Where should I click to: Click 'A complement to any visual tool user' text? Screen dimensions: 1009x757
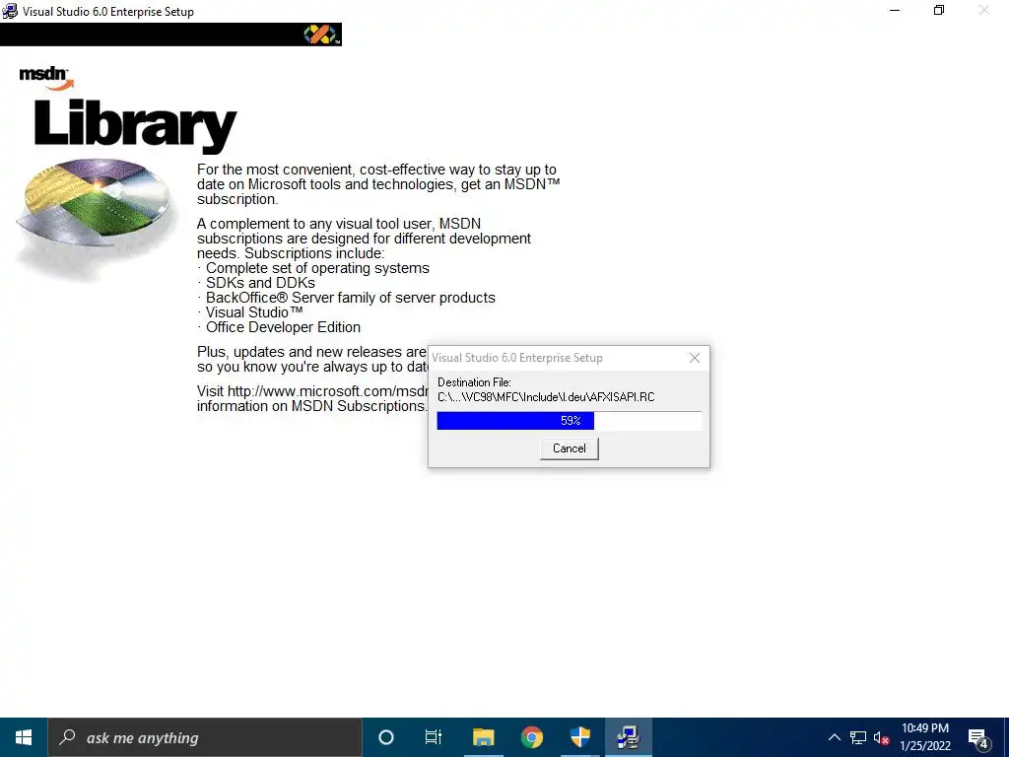pos(364,239)
